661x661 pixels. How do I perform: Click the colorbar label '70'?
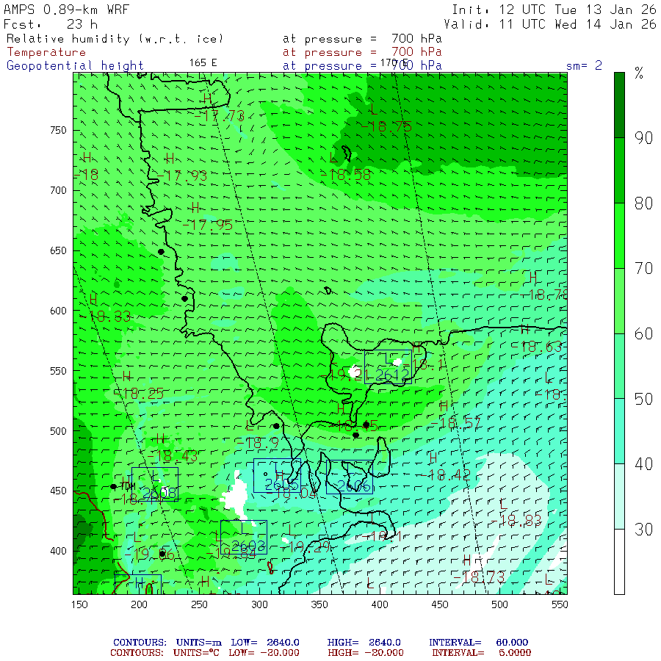point(643,269)
